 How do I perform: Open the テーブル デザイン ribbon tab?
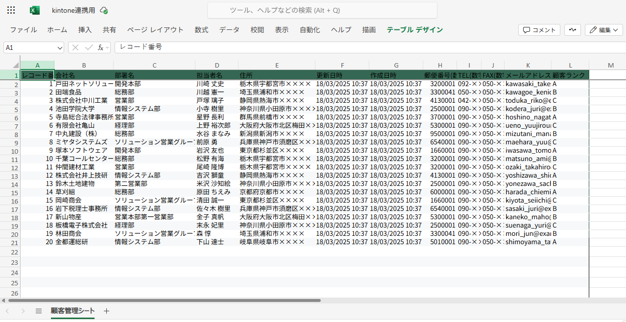[414, 30]
